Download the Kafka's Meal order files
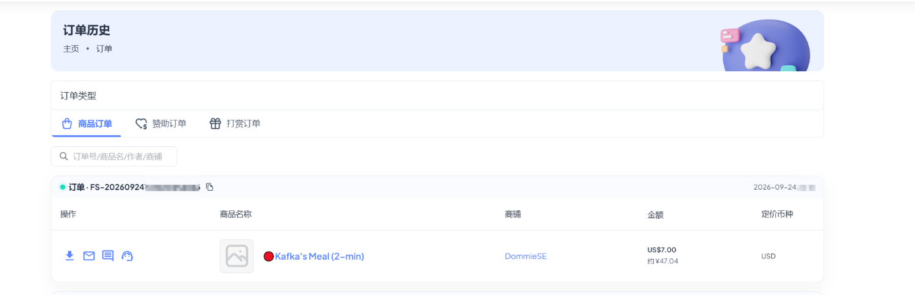 70,255
